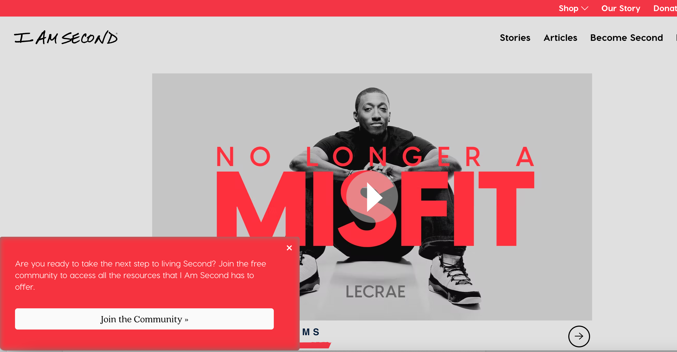Viewport: 677px width, 352px height.
Task: Open the Donate link in top bar
Action: coord(665,9)
